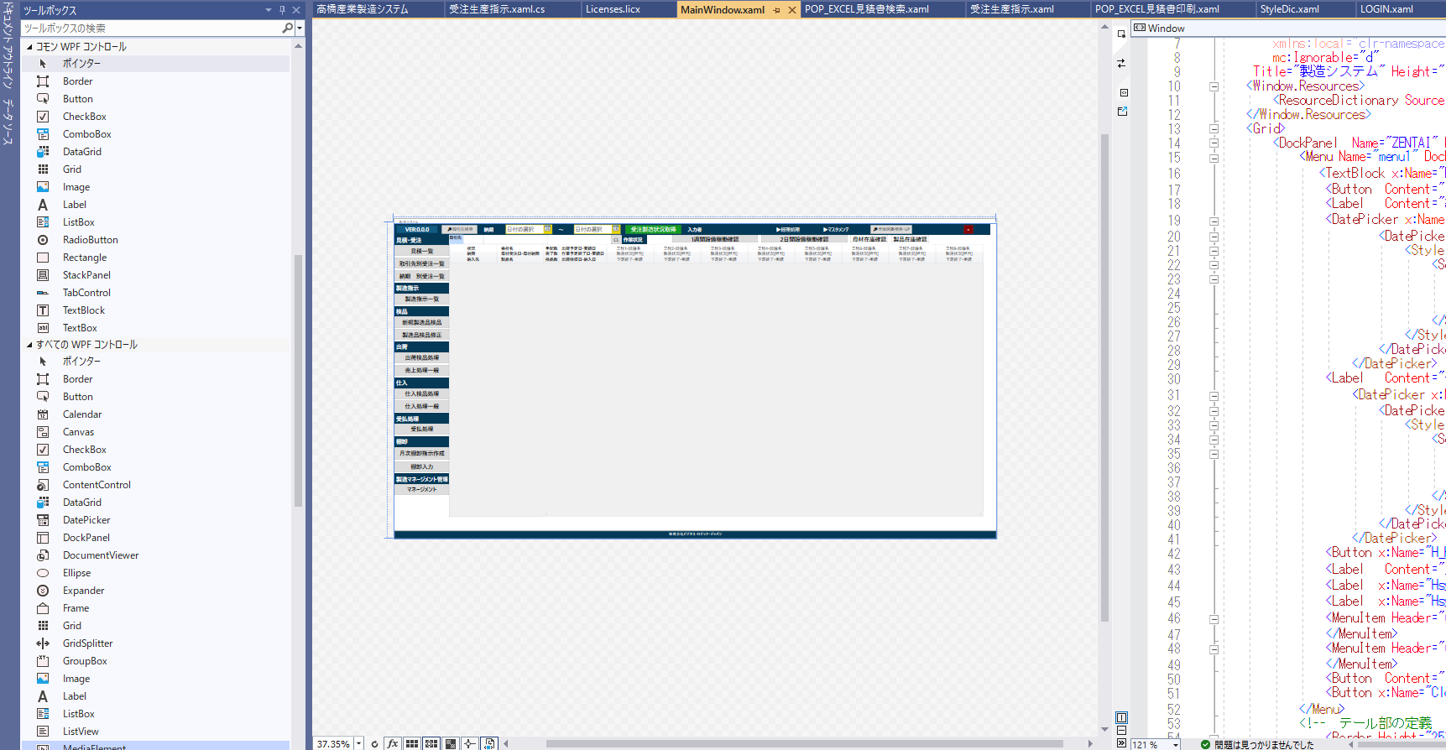The image size is (1446, 750).
Task: Click the ツールボックスの検索 search field
Action: point(151,29)
